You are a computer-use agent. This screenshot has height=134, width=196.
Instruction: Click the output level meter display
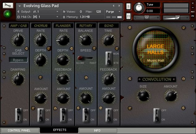pyautogui.click(x=176, y=8)
